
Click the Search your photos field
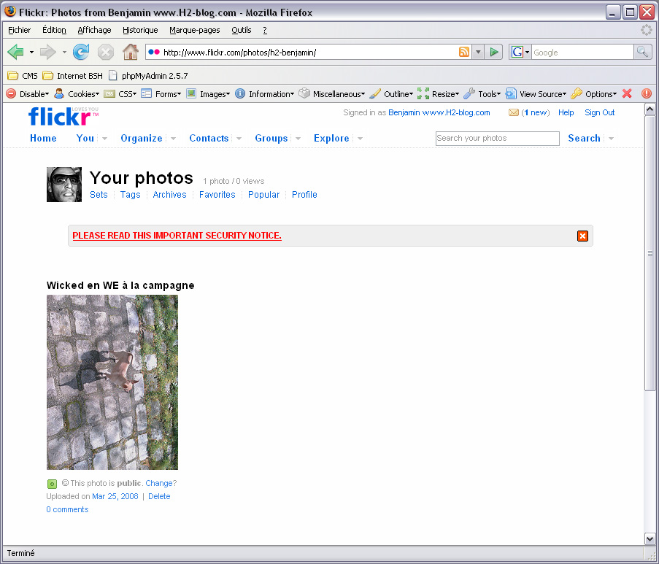point(497,139)
